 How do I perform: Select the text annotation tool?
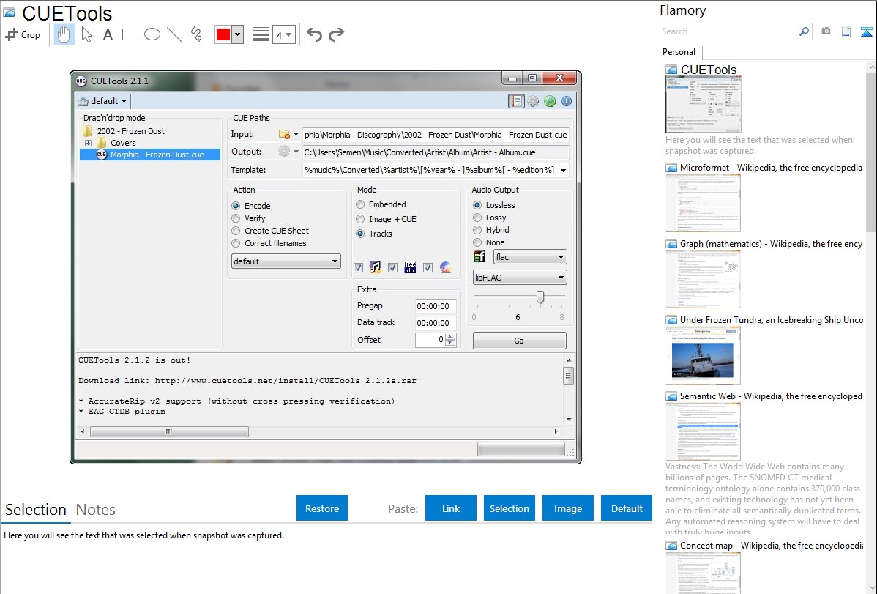point(108,34)
